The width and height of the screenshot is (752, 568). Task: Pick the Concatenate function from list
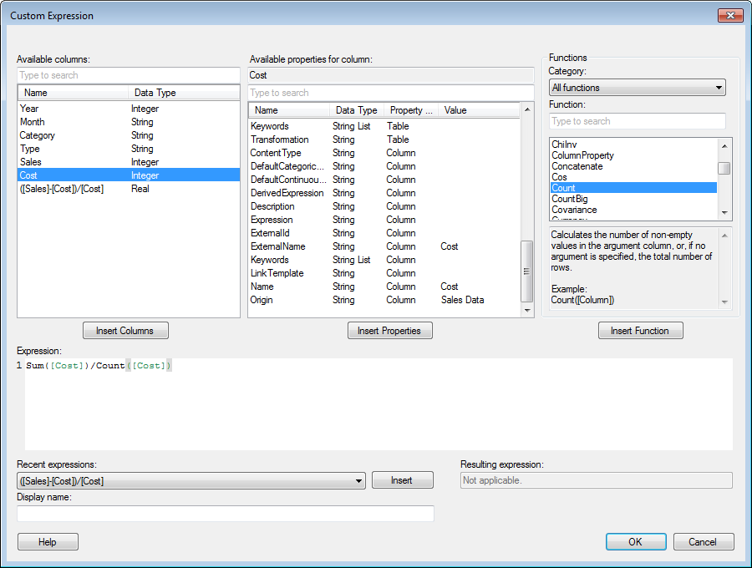[577, 166]
